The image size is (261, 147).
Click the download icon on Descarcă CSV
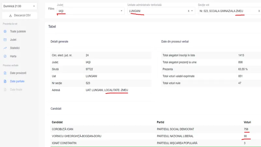pos(10,15)
